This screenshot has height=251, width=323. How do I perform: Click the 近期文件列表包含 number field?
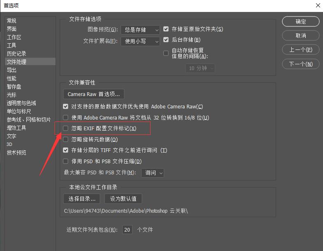point(127,230)
